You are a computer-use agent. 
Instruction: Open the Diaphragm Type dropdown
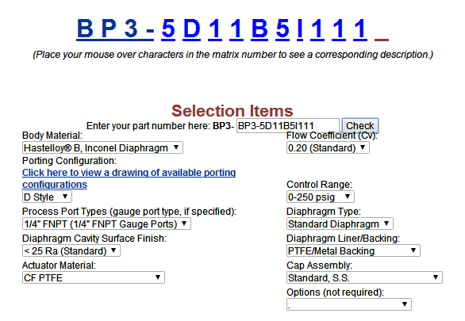coord(340,224)
